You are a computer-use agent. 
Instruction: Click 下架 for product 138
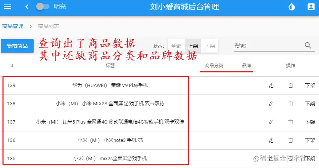[x=310, y=104]
